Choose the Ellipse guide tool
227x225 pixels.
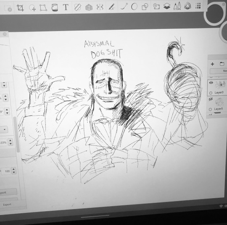point(134,7)
